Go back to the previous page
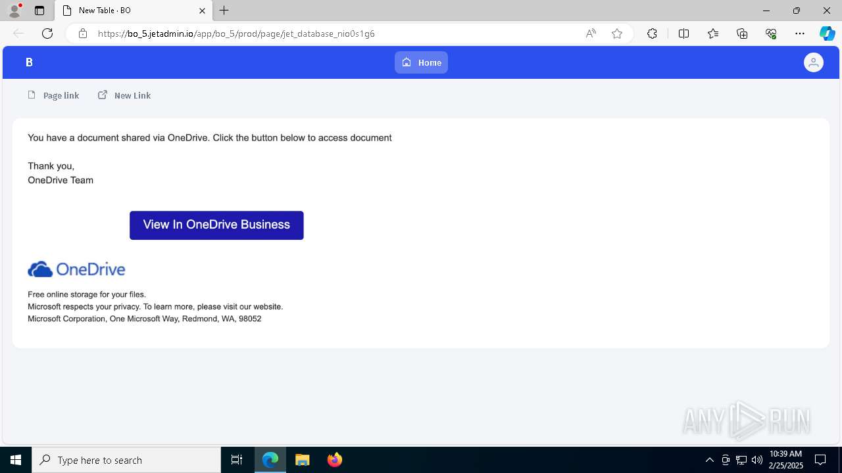Screen dimensions: 842x473 tap(18, 34)
